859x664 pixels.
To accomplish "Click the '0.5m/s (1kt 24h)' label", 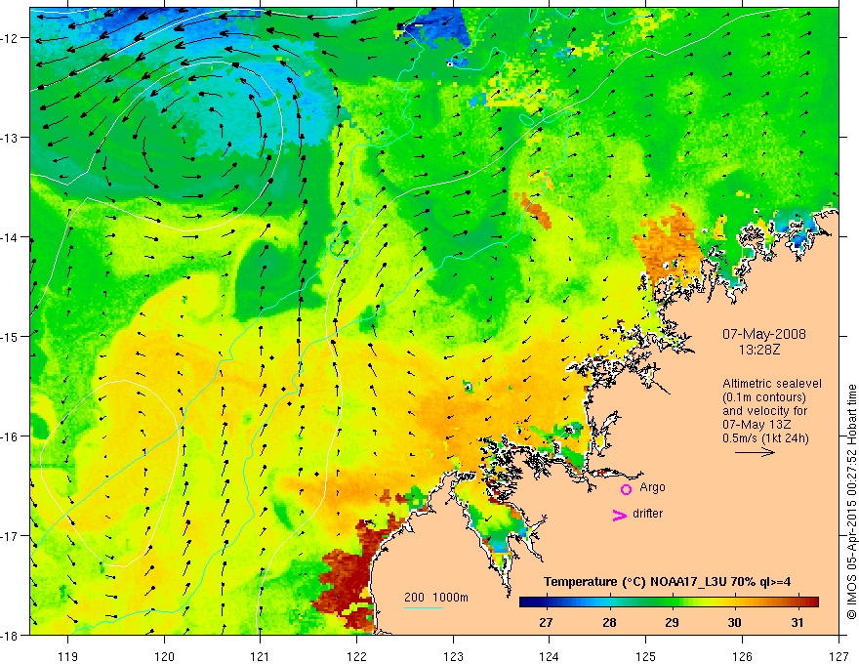I will pos(766,438).
